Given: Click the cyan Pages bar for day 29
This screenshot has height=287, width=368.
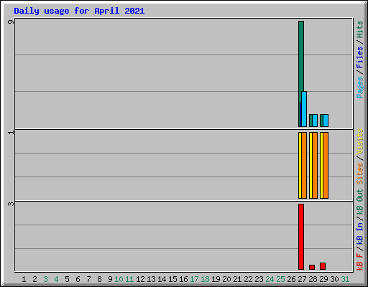Looking at the screenshot, I should (326, 121).
